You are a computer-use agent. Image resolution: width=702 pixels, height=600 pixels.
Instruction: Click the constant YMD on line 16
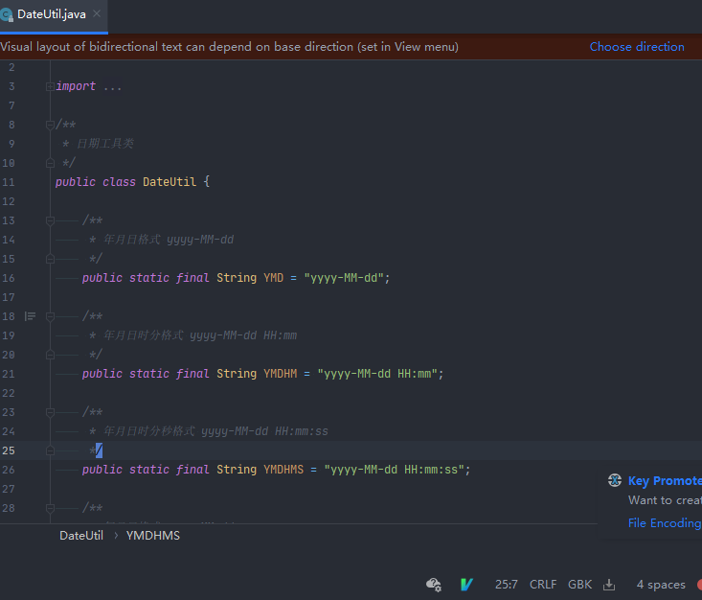point(274,278)
